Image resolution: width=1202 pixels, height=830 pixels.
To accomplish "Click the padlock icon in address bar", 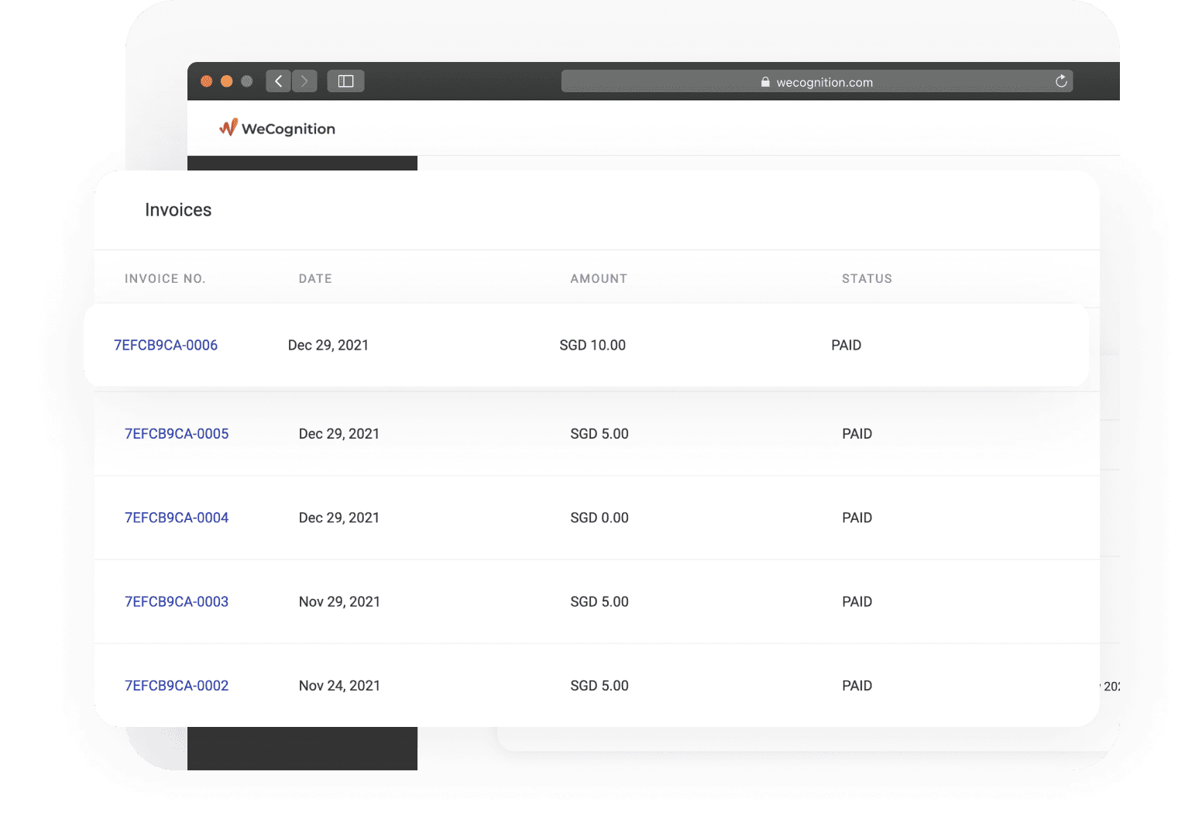I will 765,82.
